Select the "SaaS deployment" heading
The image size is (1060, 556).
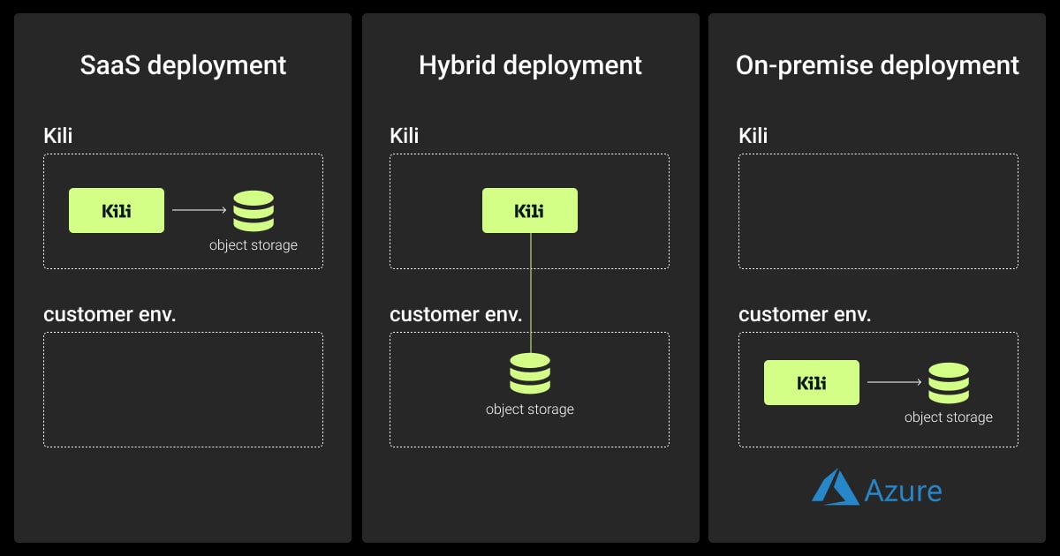[183, 65]
